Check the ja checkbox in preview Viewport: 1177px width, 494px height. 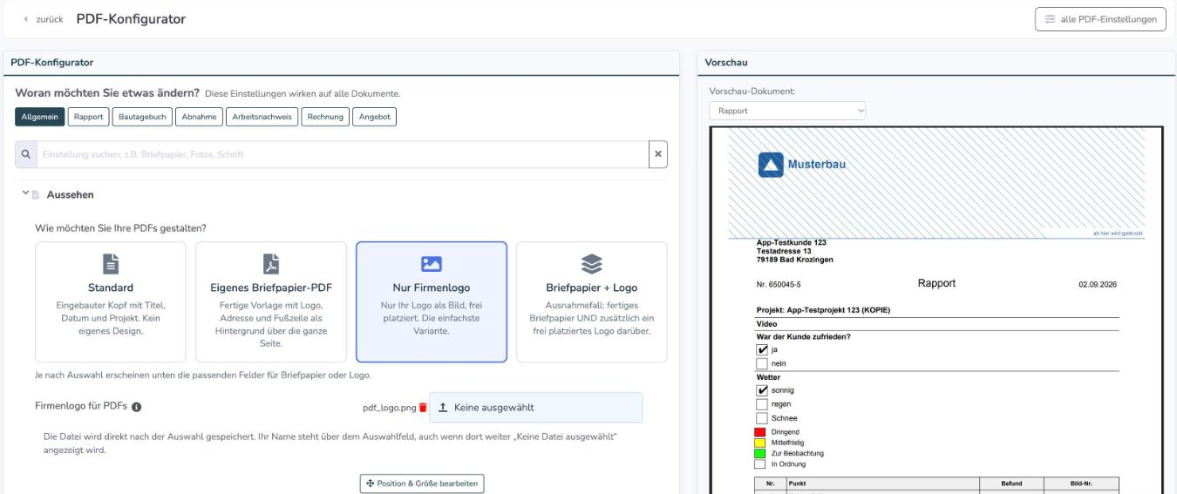(x=762, y=349)
